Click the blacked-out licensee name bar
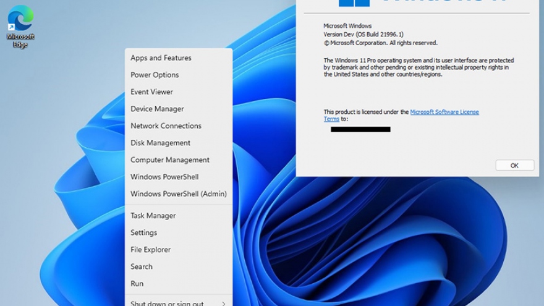This screenshot has width=544, height=306. [x=360, y=129]
